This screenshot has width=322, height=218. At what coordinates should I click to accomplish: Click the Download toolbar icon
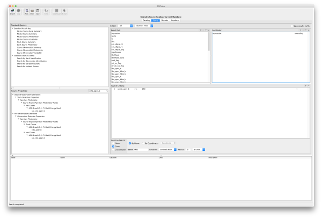55,11
